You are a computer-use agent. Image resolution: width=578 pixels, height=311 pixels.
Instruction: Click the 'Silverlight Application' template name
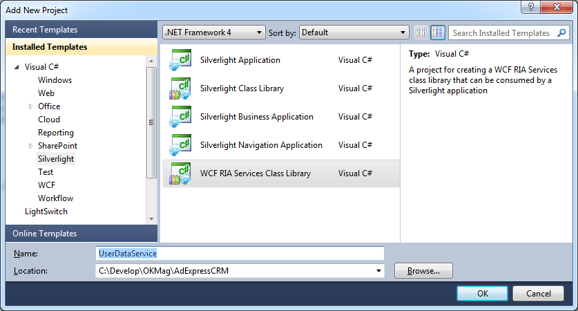click(240, 60)
